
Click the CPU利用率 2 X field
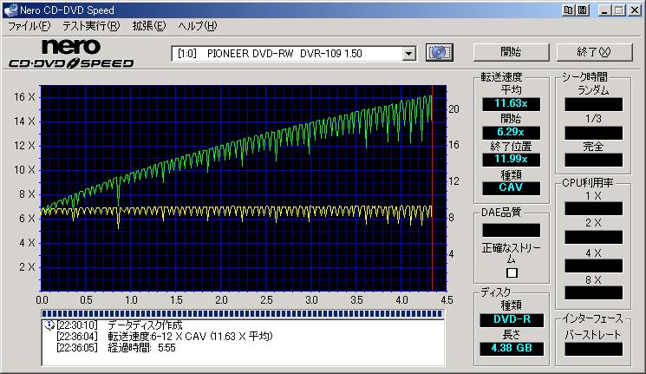coord(593,237)
